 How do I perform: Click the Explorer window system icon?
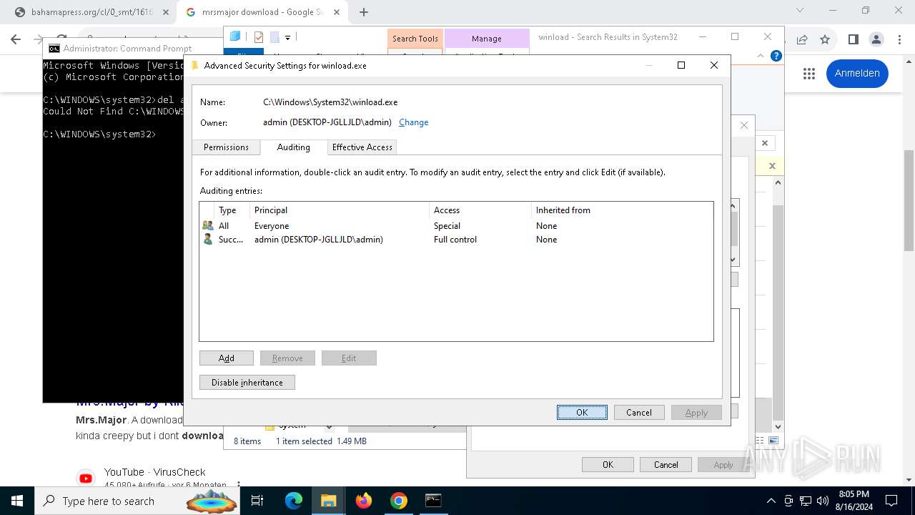(235, 36)
